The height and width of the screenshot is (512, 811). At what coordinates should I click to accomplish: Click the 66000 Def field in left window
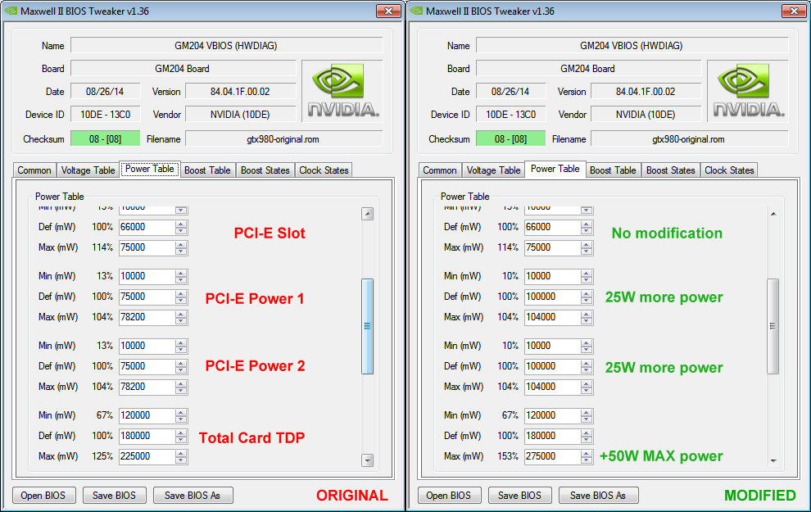(x=147, y=227)
